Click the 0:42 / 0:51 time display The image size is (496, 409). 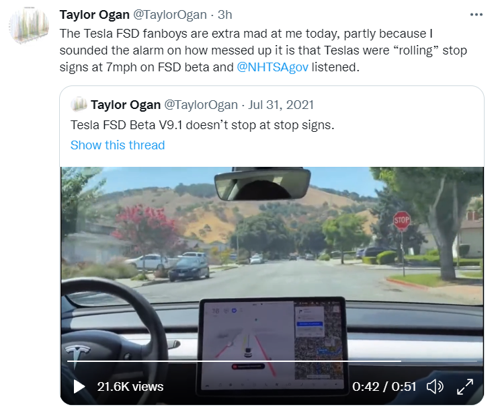tap(384, 387)
